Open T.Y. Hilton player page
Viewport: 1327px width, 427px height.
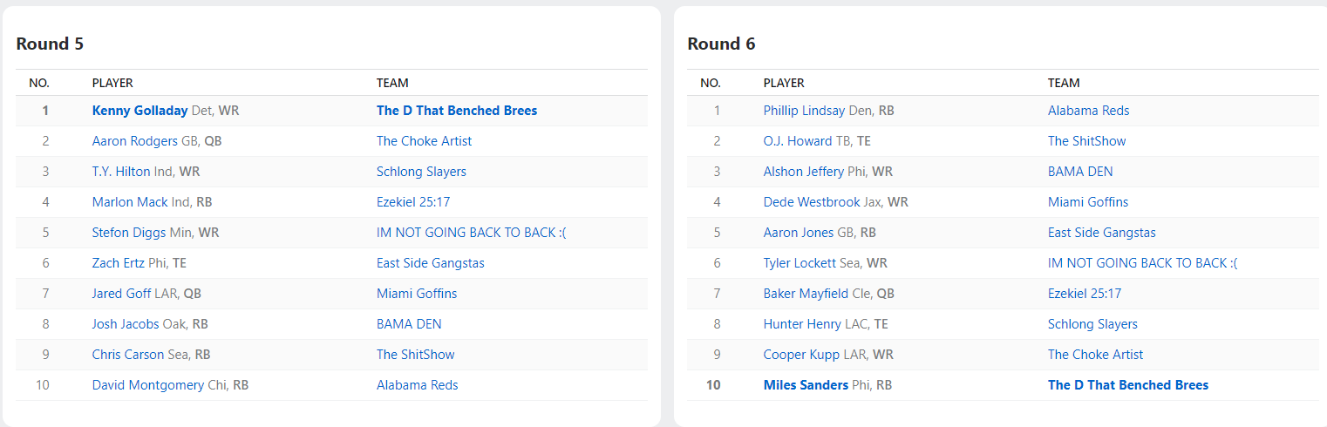(x=121, y=172)
